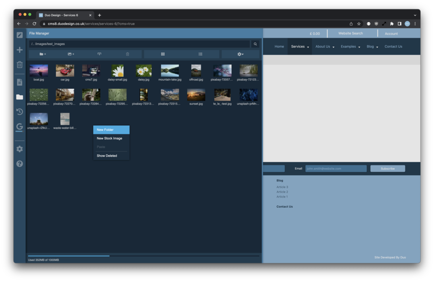Select the sunset.jpg thumbnail
The image size is (434, 281).
pos(196,95)
